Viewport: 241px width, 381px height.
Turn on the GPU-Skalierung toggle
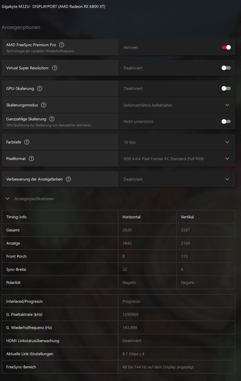click(x=226, y=88)
